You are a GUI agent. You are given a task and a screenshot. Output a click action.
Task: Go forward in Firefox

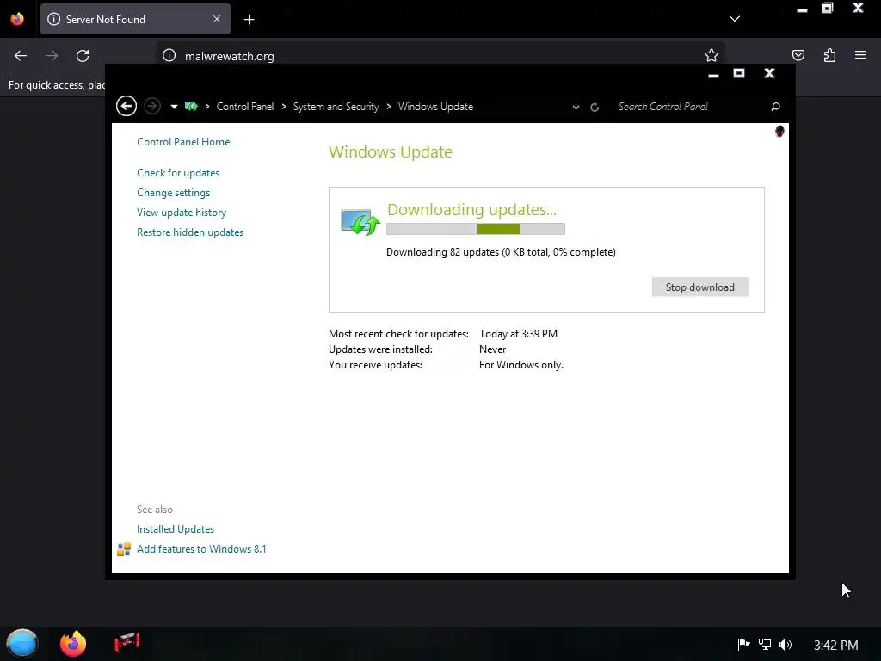pos(52,56)
